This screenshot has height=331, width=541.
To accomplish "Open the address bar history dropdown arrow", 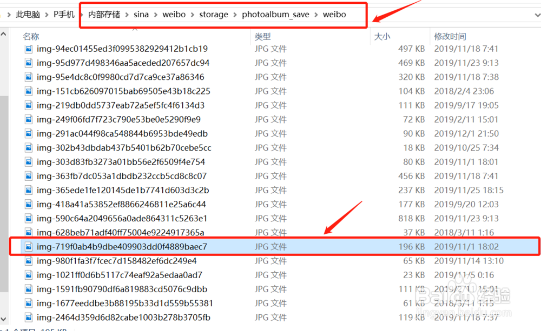I will 537,15.
